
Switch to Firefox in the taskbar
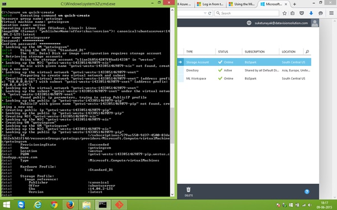click(71, 205)
